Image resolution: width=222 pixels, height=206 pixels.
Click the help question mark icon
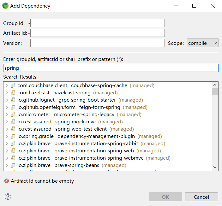point(8,197)
